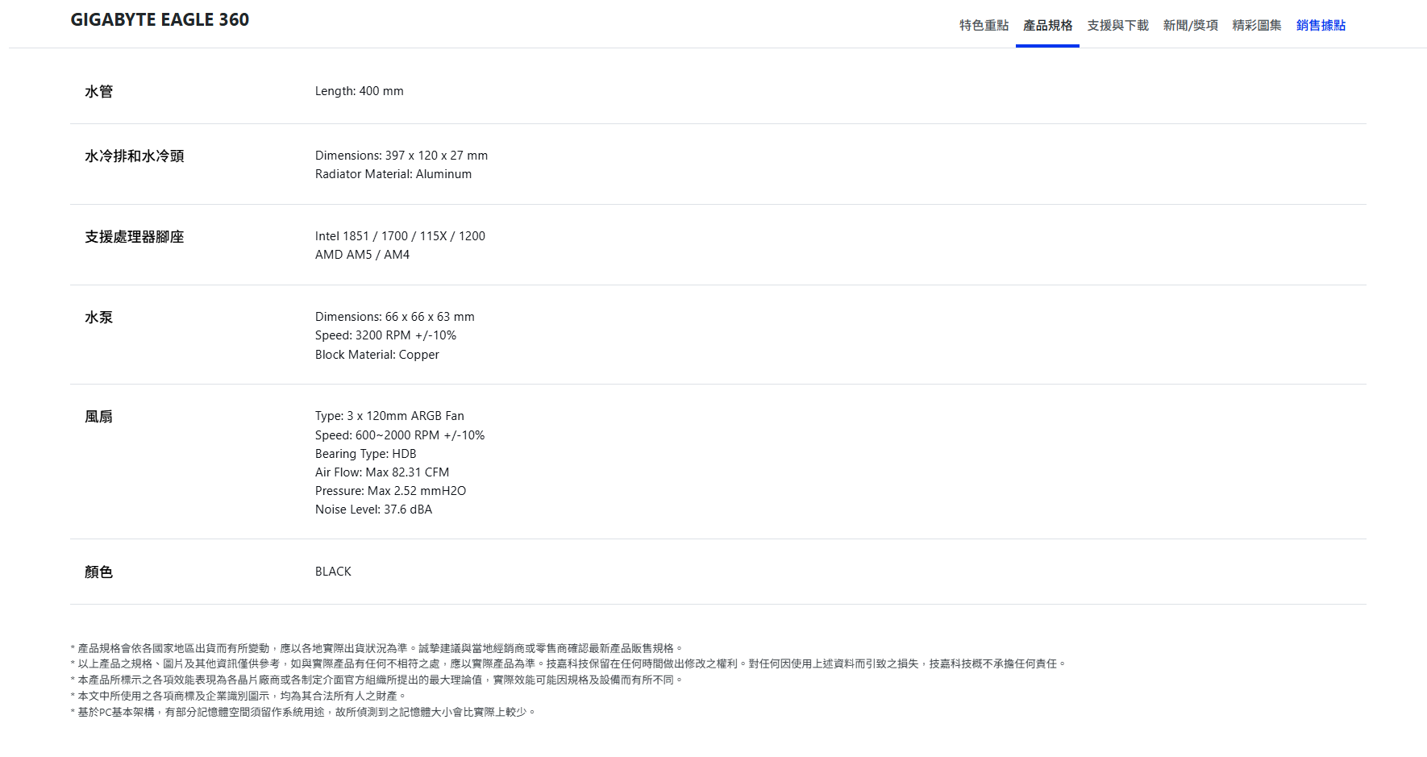Click the Length: 400 mm value
The height and width of the screenshot is (757, 1427).
coord(359,91)
